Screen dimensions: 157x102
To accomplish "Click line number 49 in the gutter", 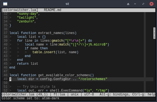I will [x=5, y=79].
